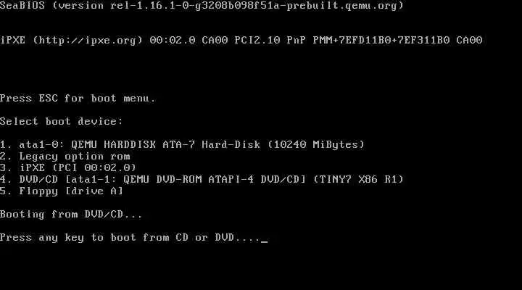Click the blinking cursor after DVD prompt
Screen dimensions: 522x290
click(265, 241)
